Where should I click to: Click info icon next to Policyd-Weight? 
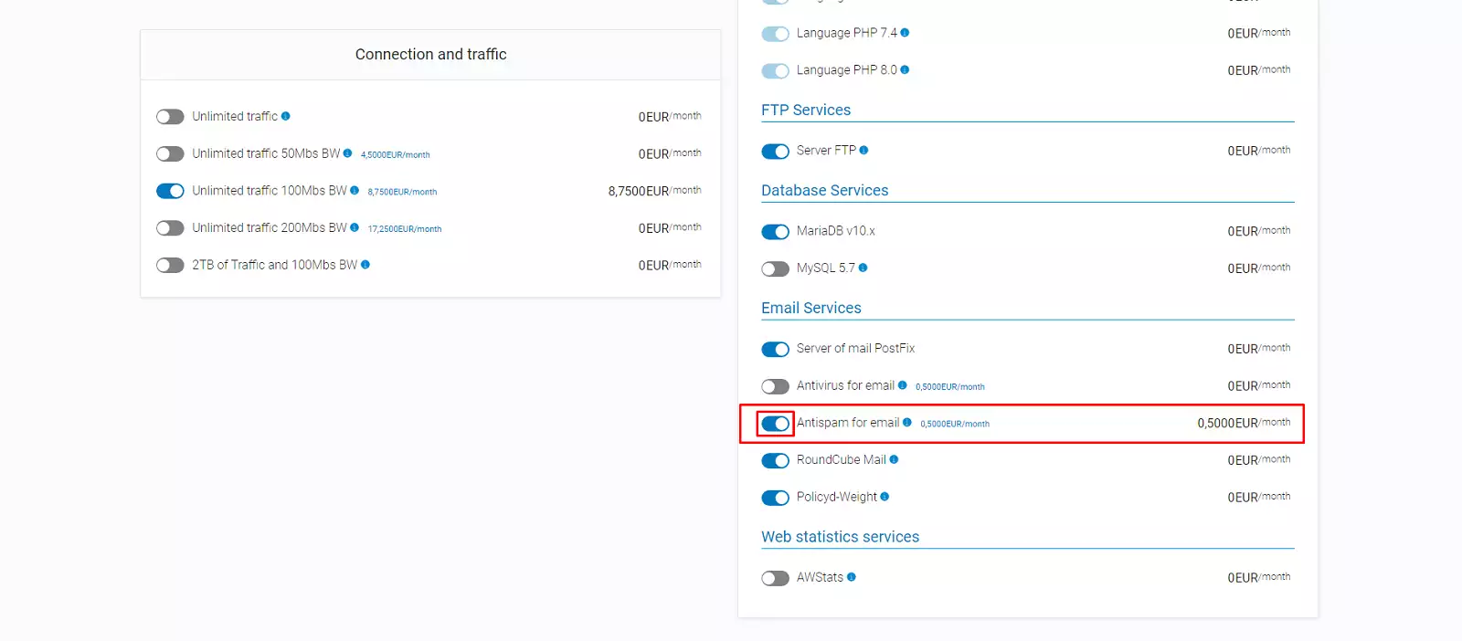click(x=885, y=497)
